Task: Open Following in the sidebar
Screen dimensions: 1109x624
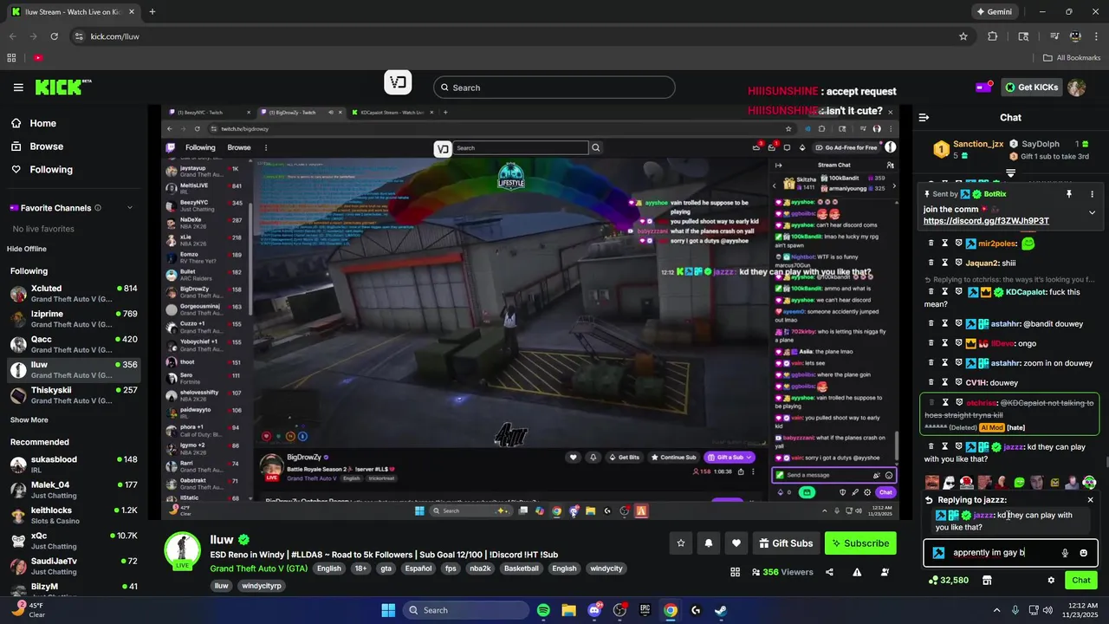Action: [42, 170]
